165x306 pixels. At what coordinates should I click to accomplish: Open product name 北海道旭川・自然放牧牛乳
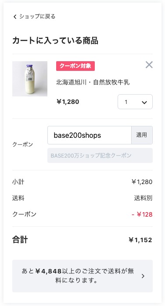click(x=93, y=82)
